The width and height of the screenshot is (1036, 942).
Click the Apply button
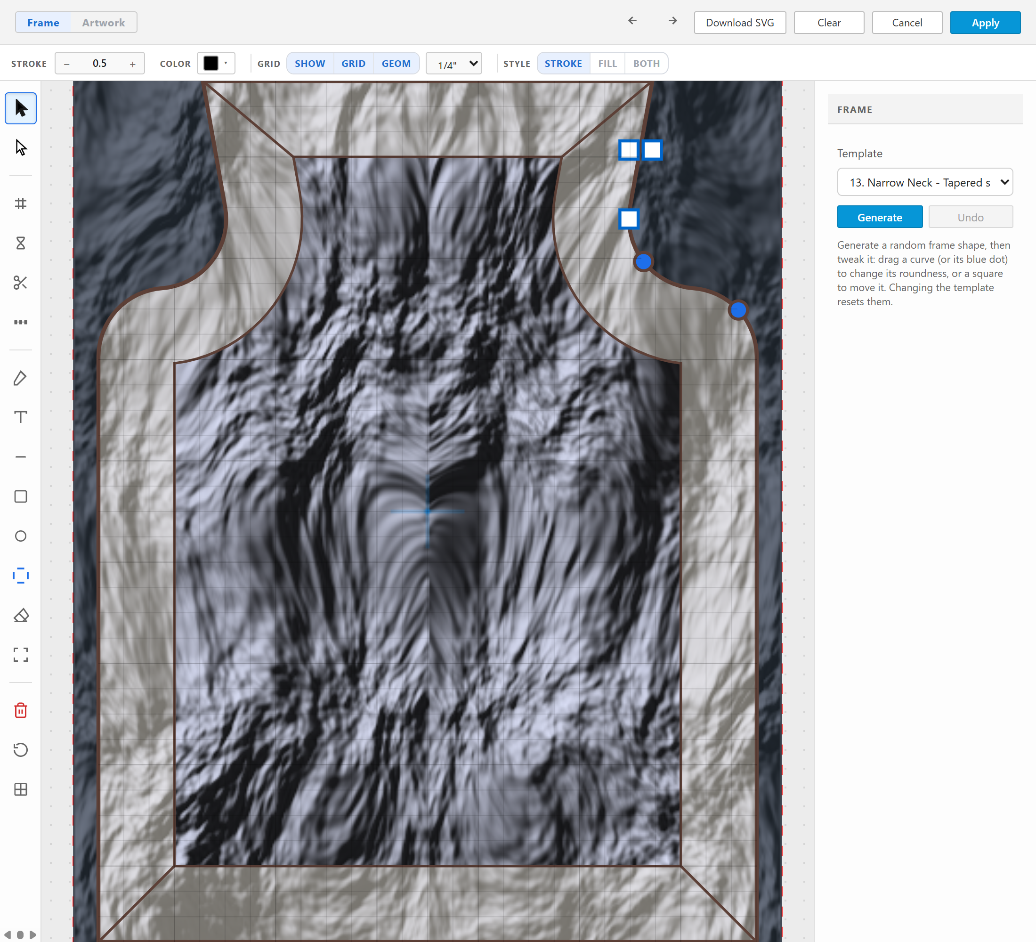985,23
